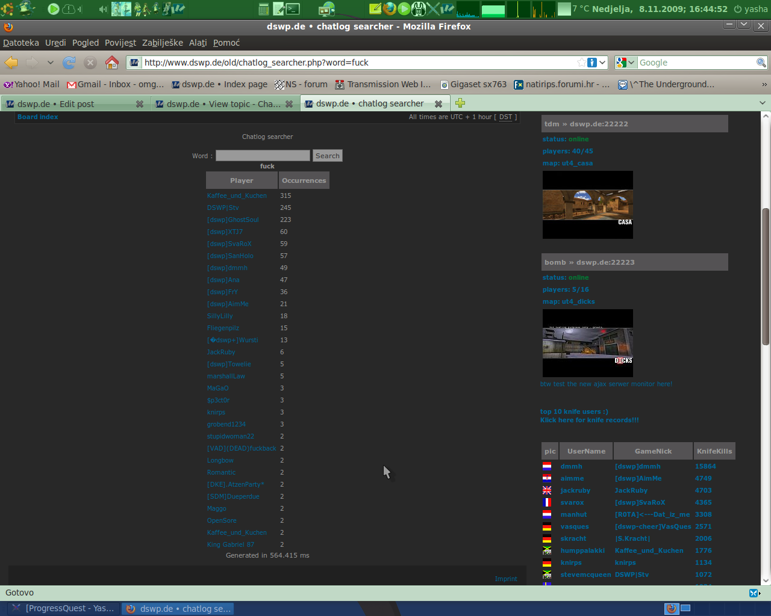Open the terminal launcher in the top panel
This screenshot has height=616, width=771.
(x=293, y=8)
